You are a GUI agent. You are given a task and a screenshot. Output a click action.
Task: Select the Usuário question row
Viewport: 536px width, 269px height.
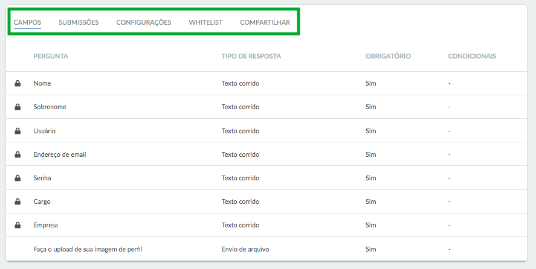[x=266, y=131]
